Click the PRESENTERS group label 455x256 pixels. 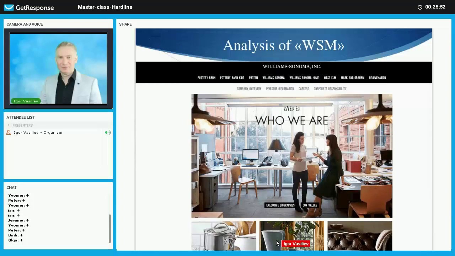coord(22,126)
